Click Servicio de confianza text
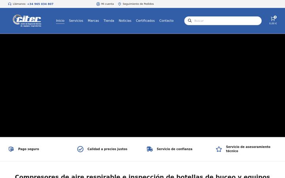The image size is (285, 178). [x=175, y=149]
